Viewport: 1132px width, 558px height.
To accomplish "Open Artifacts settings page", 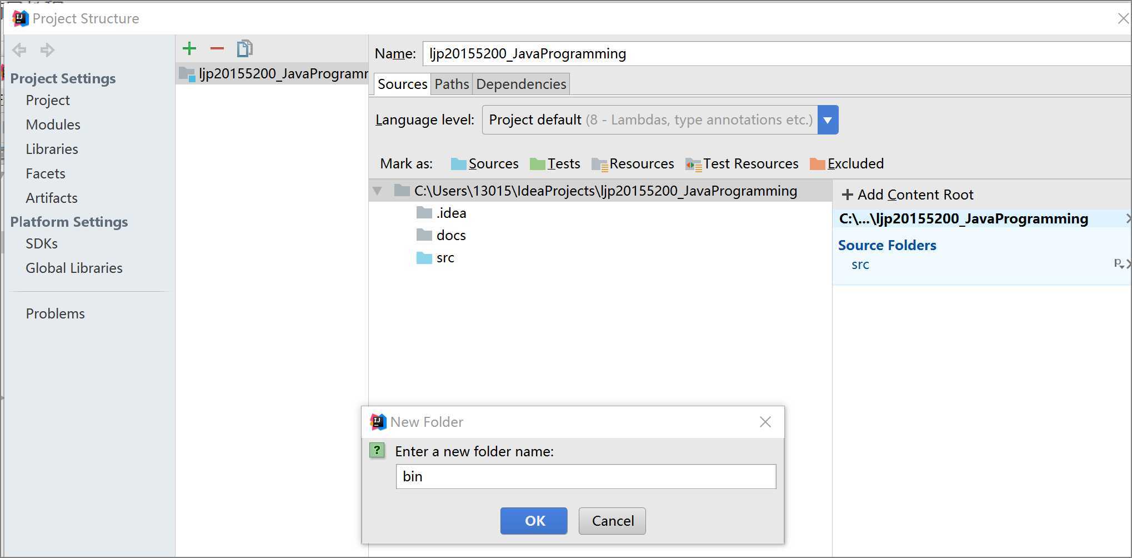I will tap(52, 198).
